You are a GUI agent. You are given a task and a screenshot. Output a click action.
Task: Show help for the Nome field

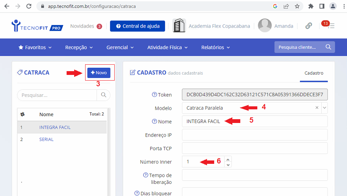pyautogui.click(x=154, y=121)
